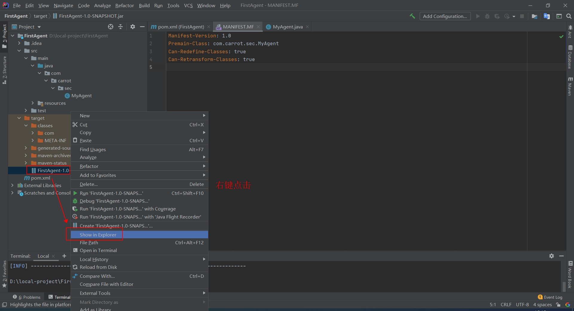Click the Search Everywhere magnifier icon

(x=569, y=16)
